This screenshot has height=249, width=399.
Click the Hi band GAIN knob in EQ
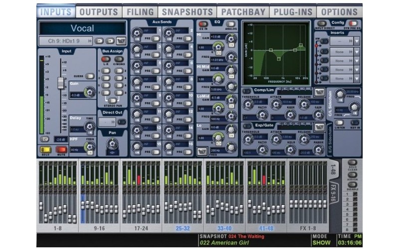pos(231,39)
